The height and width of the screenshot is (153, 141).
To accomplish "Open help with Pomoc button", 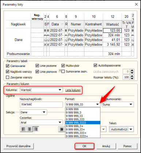I will 127,146.
